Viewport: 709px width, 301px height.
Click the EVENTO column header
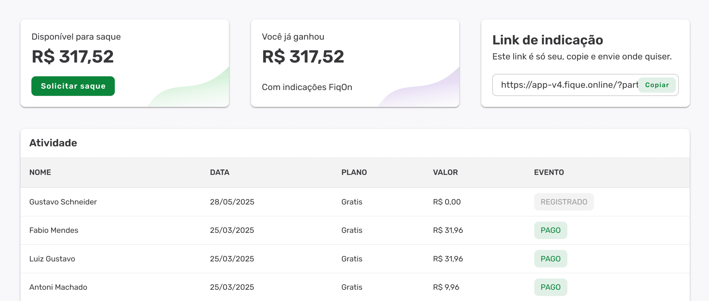click(x=549, y=172)
